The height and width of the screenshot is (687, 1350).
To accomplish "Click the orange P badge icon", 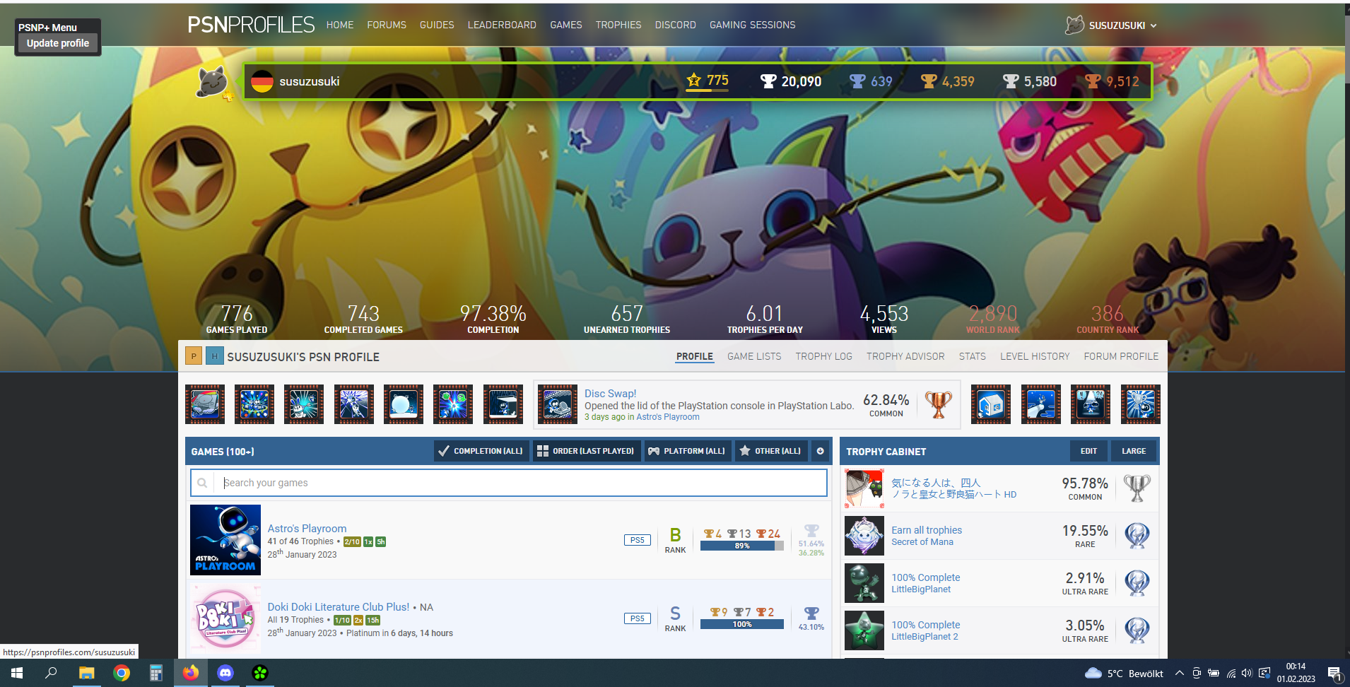I will pos(194,356).
